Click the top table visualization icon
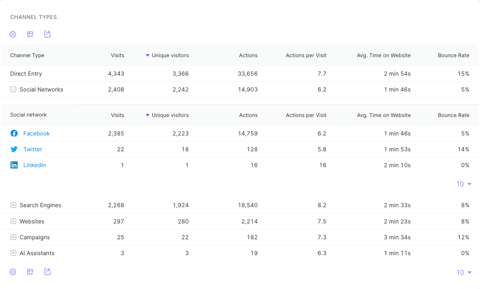480x289 pixels. click(30, 34)
